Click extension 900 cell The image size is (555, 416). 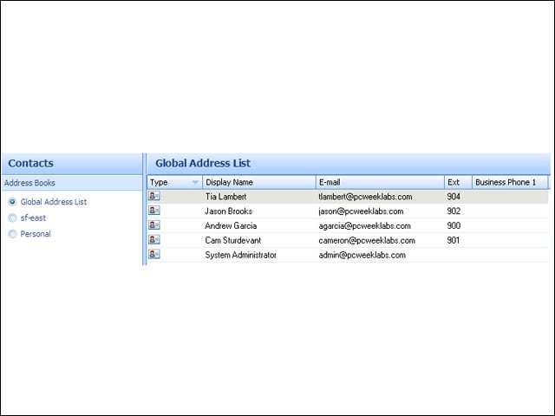click(x=454, y=225)
